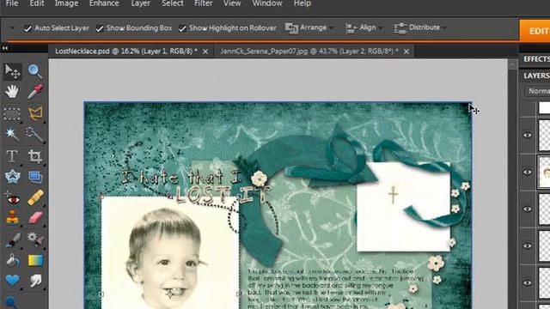Select the Hand tool
Viewport: 550px width, 309px height.
pos(12,92)
